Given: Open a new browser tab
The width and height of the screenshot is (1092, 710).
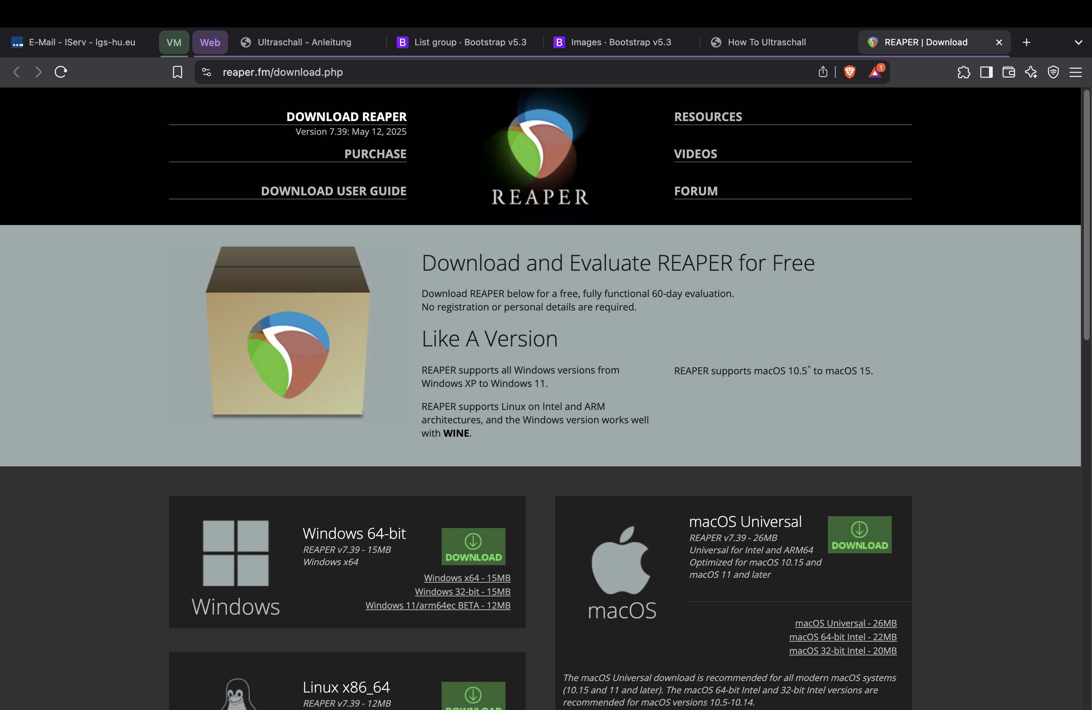Looking at the screenshot, I should click(x=1026, y=42).
